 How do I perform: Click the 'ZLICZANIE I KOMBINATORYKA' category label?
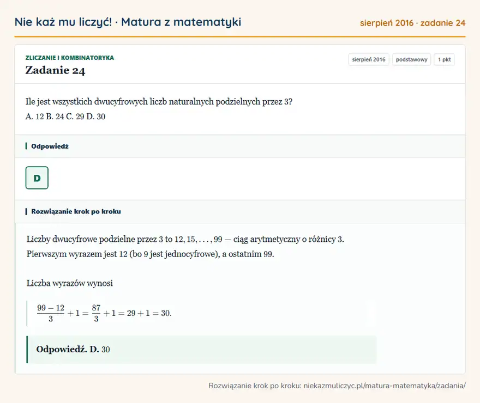pyautogui.click(x=69, y=58)
